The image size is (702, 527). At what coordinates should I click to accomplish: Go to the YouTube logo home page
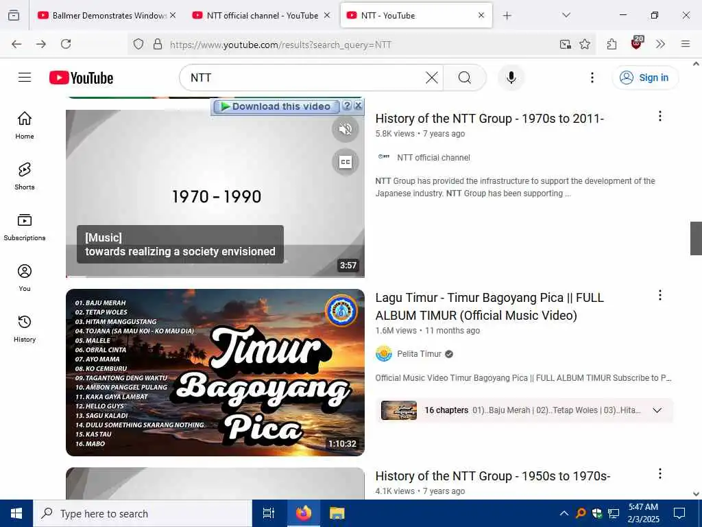coord(81,78)
